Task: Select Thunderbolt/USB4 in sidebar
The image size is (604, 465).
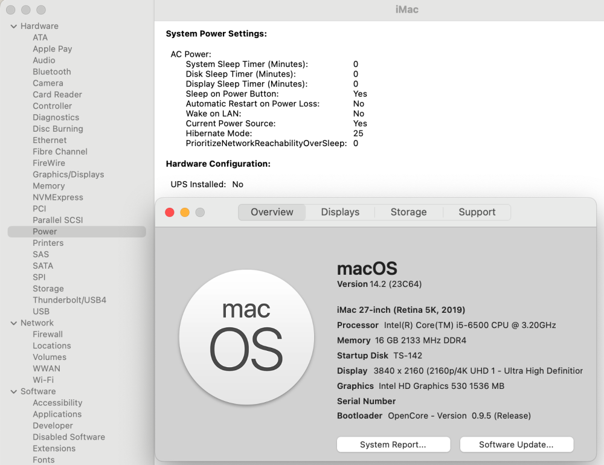Action: (69, 300)
